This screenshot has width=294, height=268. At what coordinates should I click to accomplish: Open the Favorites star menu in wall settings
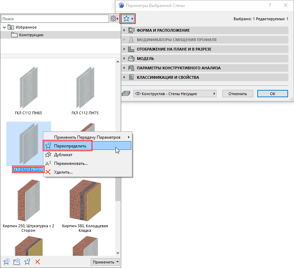coord(128,18)
